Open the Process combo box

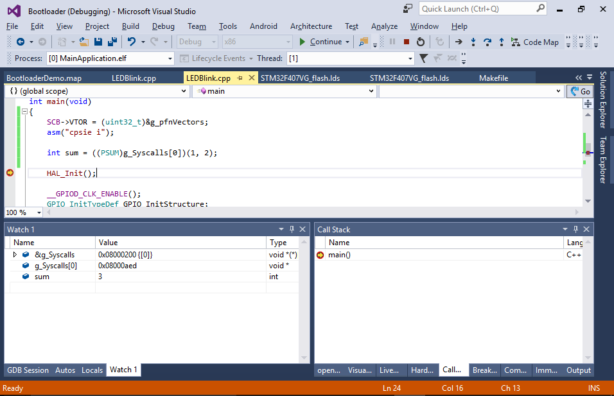click(x=110, y=58)
